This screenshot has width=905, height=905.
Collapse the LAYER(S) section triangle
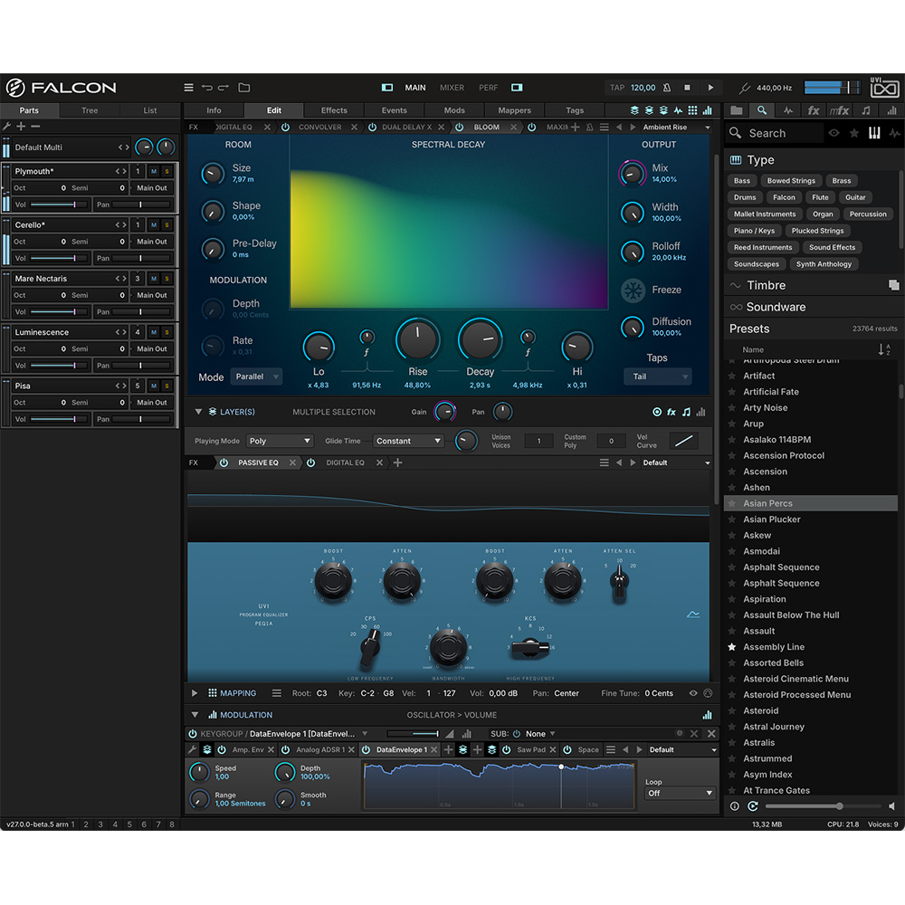coord(198,412)
